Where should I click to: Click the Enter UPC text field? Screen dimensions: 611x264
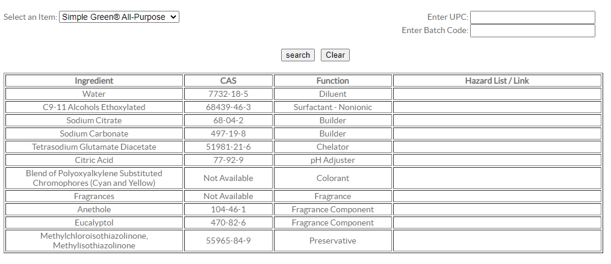(x=532, y=17)
